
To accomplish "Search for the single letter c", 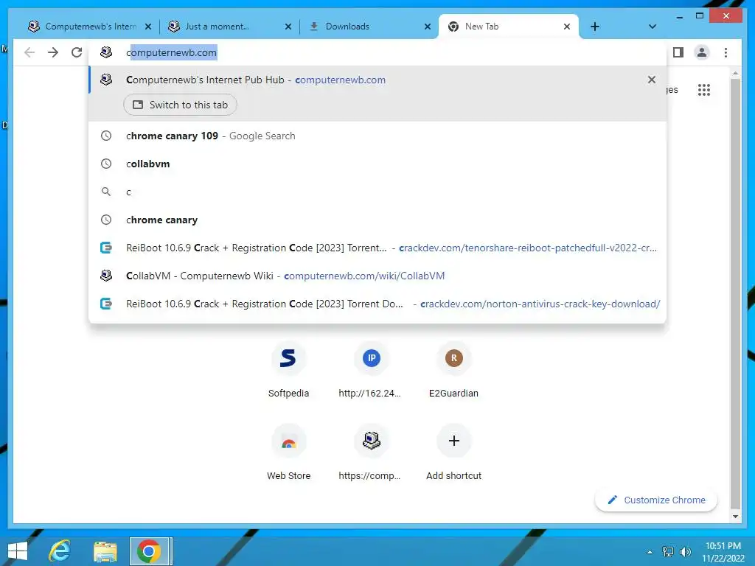I will point(377,192).
